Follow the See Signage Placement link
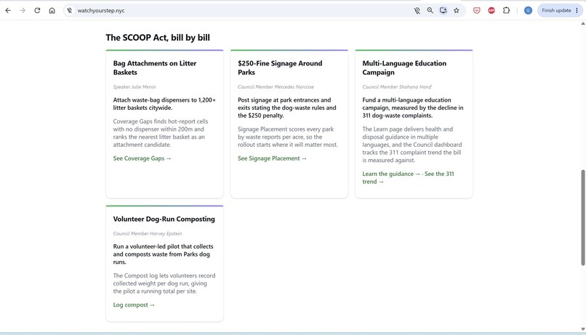Screen dimensions: 586x335 [272, 158]
